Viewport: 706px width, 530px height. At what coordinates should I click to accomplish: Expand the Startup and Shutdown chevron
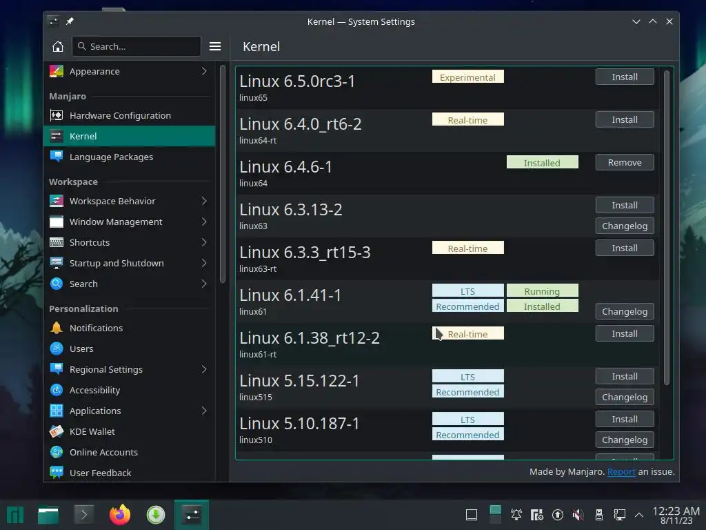[204, 263]
